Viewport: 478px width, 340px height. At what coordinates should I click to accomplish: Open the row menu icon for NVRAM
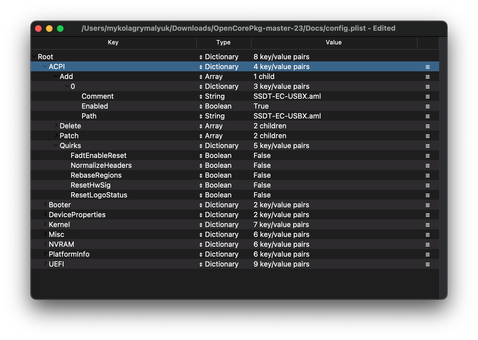tap(427, 245)
